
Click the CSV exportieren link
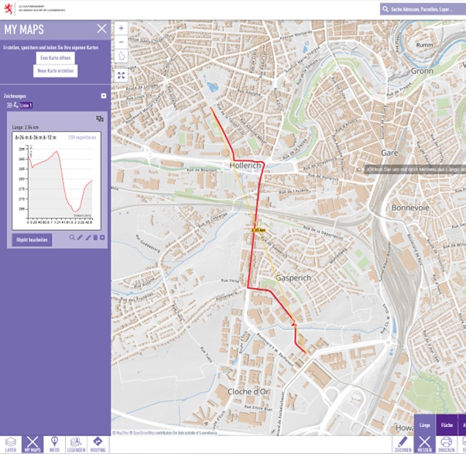(x=82, y=137)
